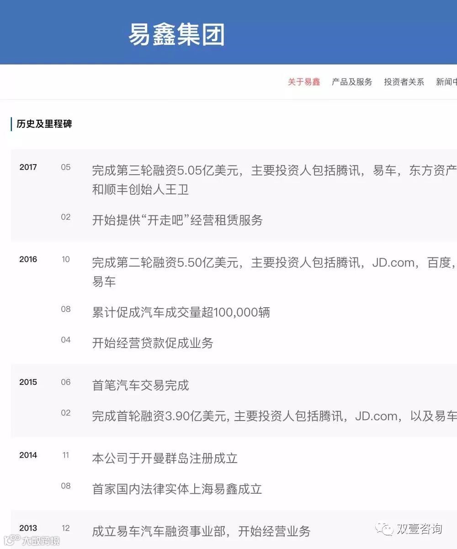457x549 pixels.
Task: Open the 投资者关系 nav tab
Action: [x=404, y=82]
